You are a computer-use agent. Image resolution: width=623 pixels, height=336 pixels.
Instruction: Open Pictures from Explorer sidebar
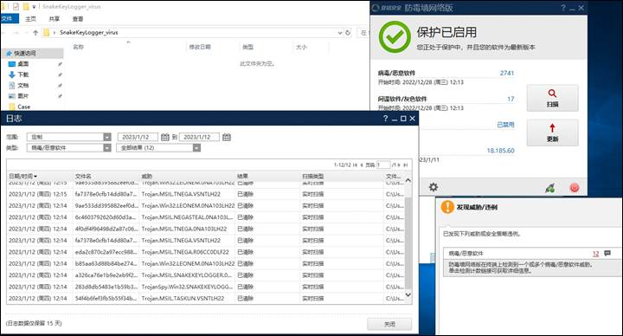coord(23,96)
